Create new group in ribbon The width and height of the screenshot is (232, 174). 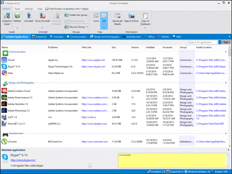(76, 15)
